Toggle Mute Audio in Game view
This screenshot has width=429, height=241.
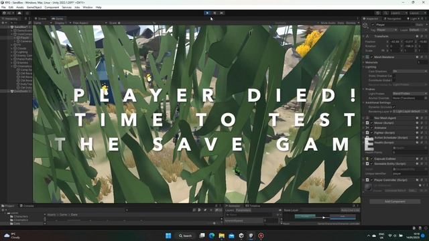click(328, 23)
